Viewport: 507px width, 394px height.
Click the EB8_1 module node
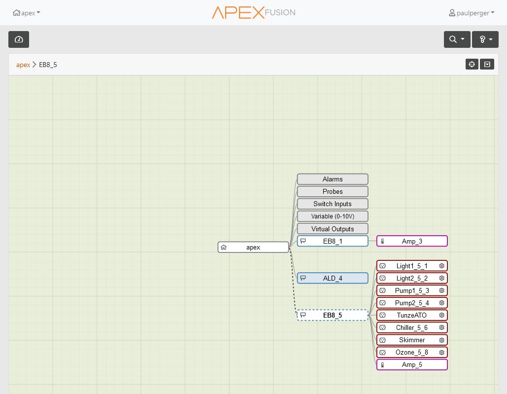pos(333,241)
